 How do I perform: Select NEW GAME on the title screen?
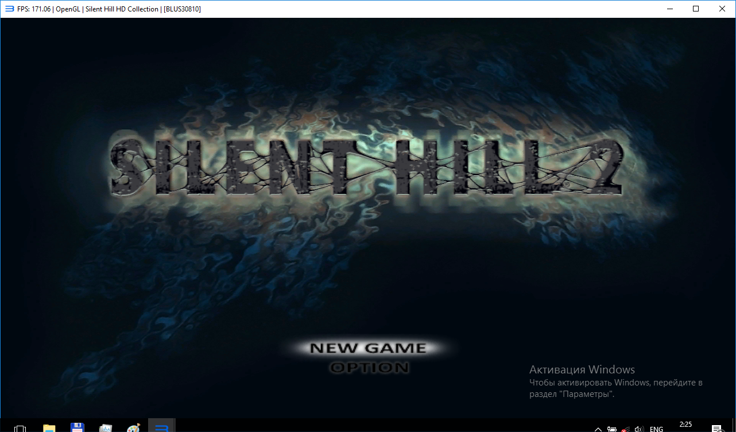click(x=367, y=348)
